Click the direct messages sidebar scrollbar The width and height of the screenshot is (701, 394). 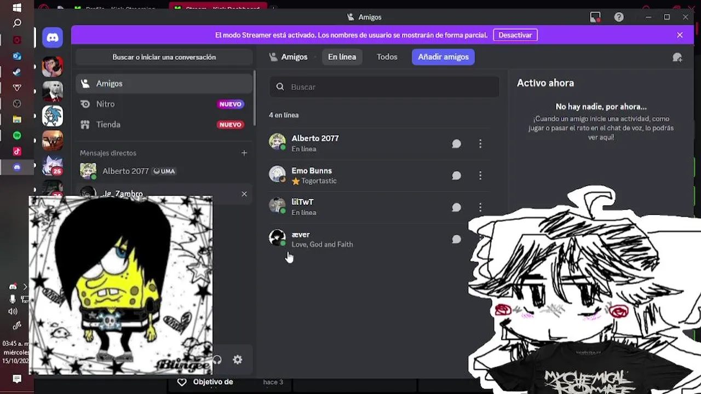[254, 99]
